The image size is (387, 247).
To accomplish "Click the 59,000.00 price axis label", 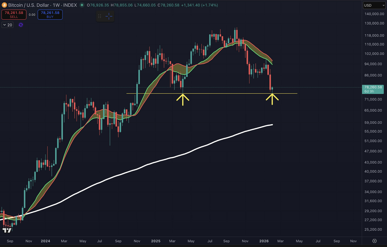I will [373, 122].
